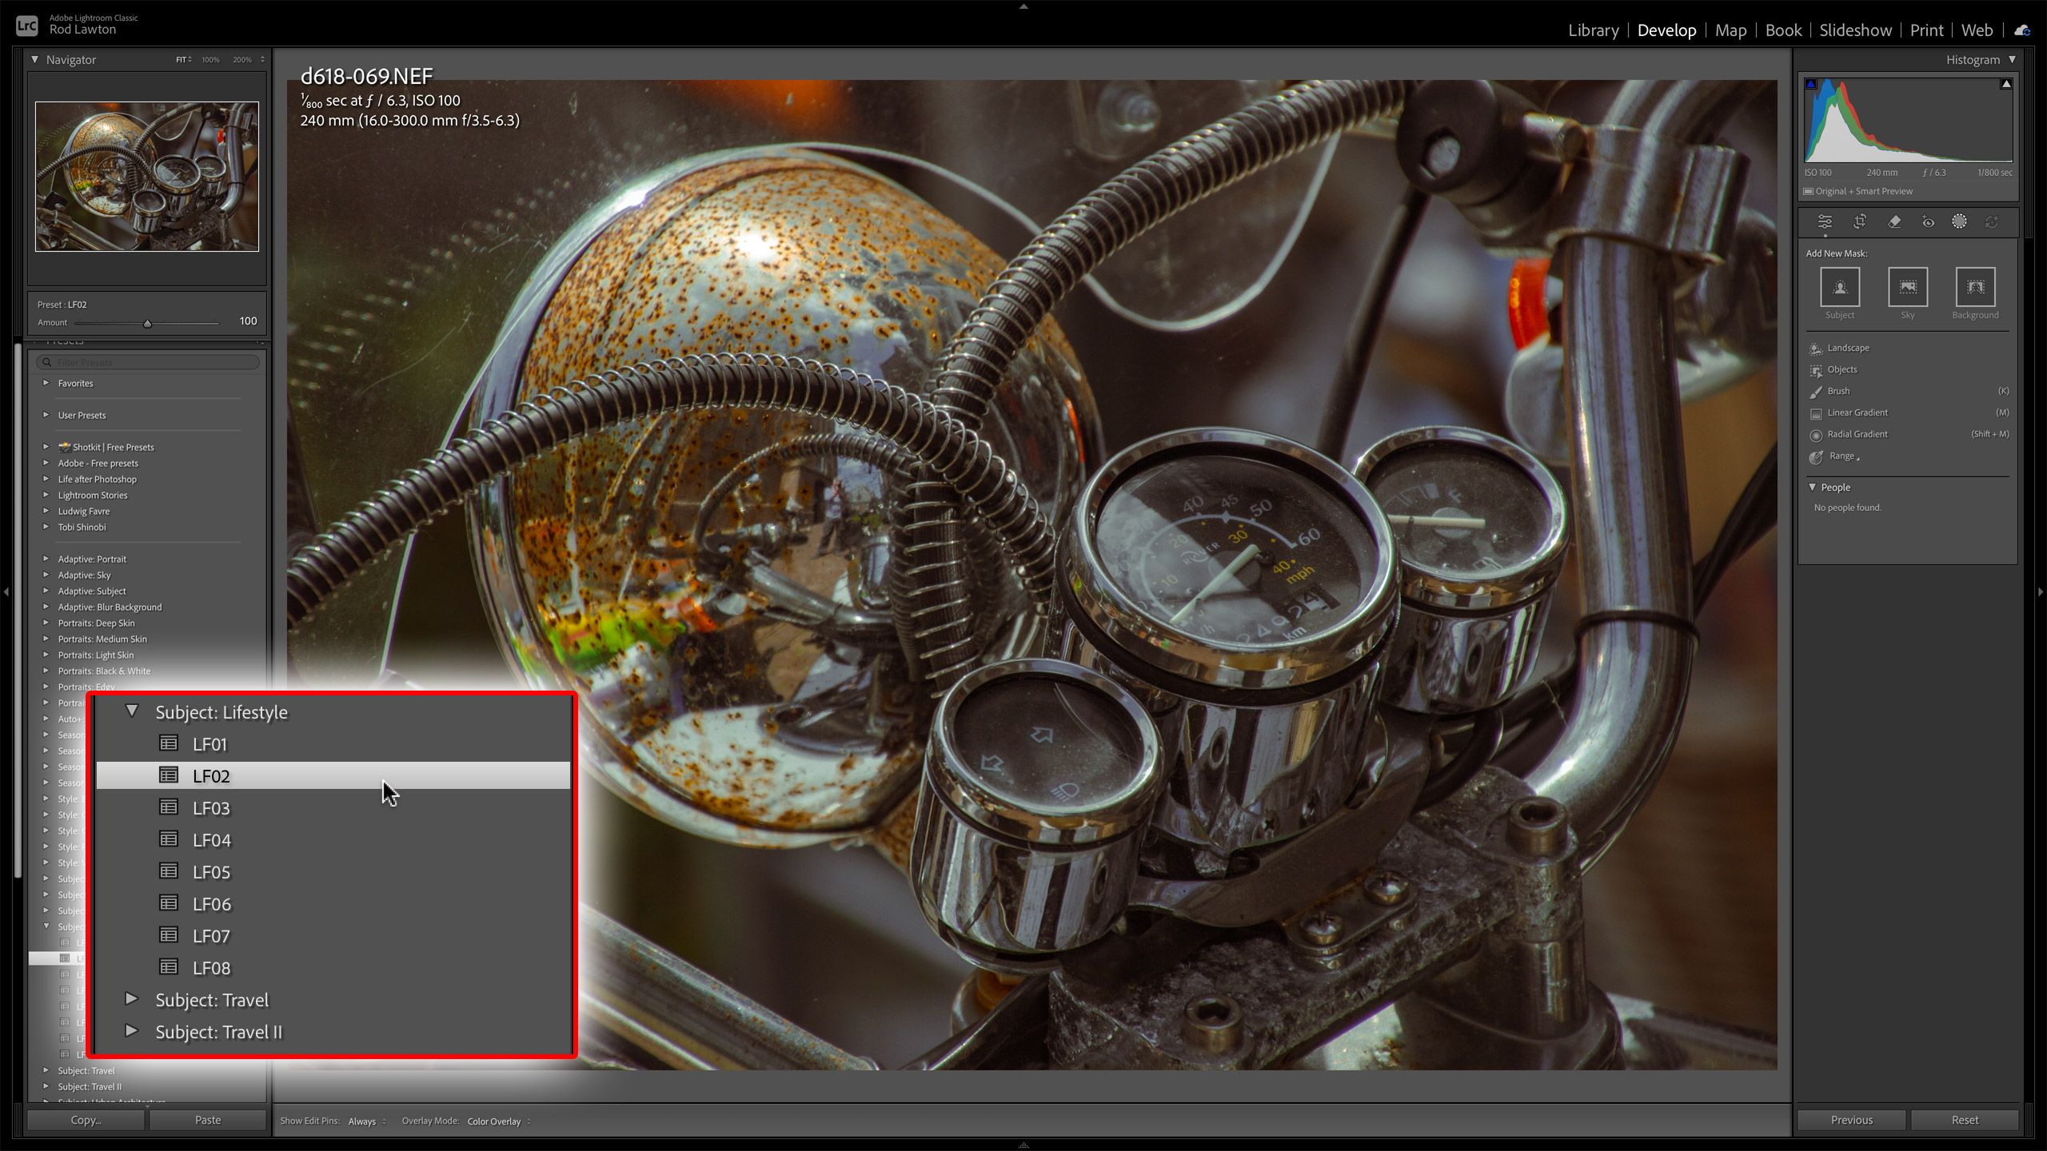Toggle the shadow clipping indicator in histogram

1811,84
